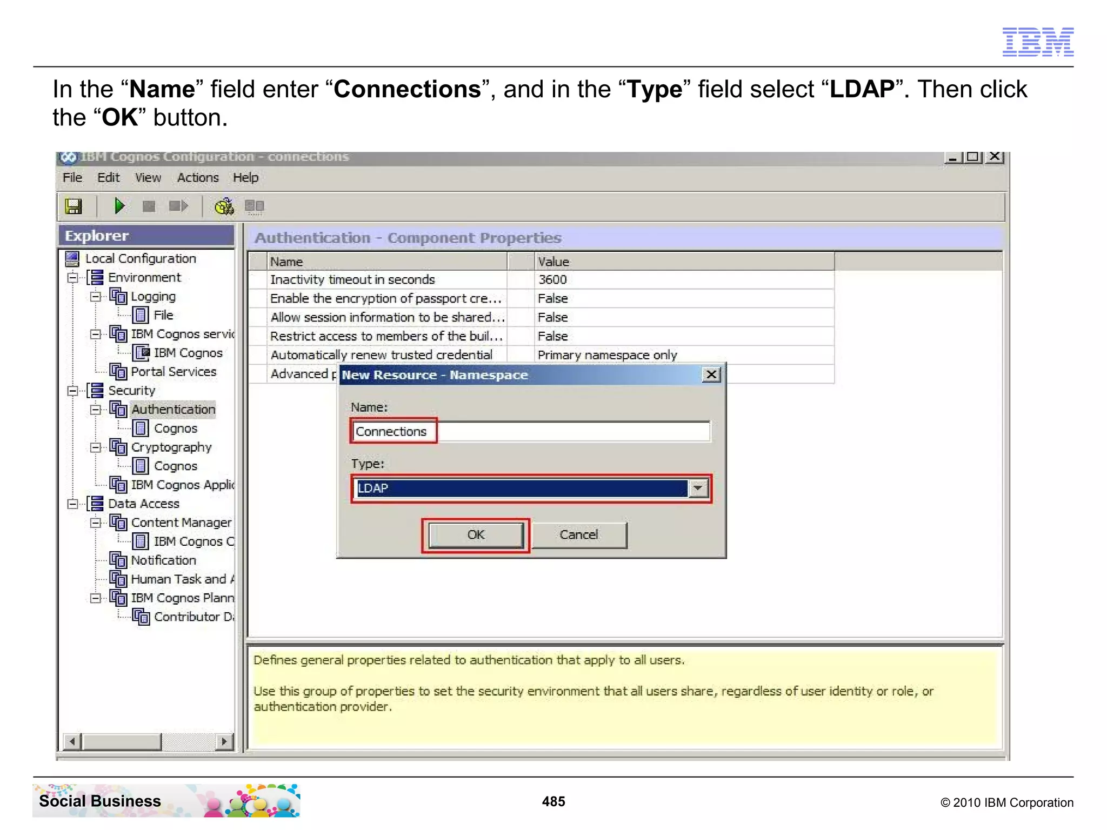Collapse the Content Manager tree node
This screenshot has width=1107, height=830.
[95, 523]
